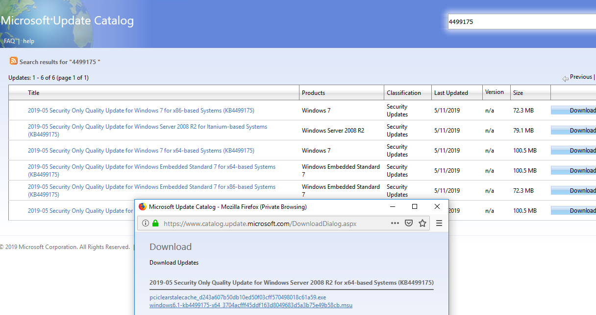Click the Previous page arrow icon

point(565,78)
